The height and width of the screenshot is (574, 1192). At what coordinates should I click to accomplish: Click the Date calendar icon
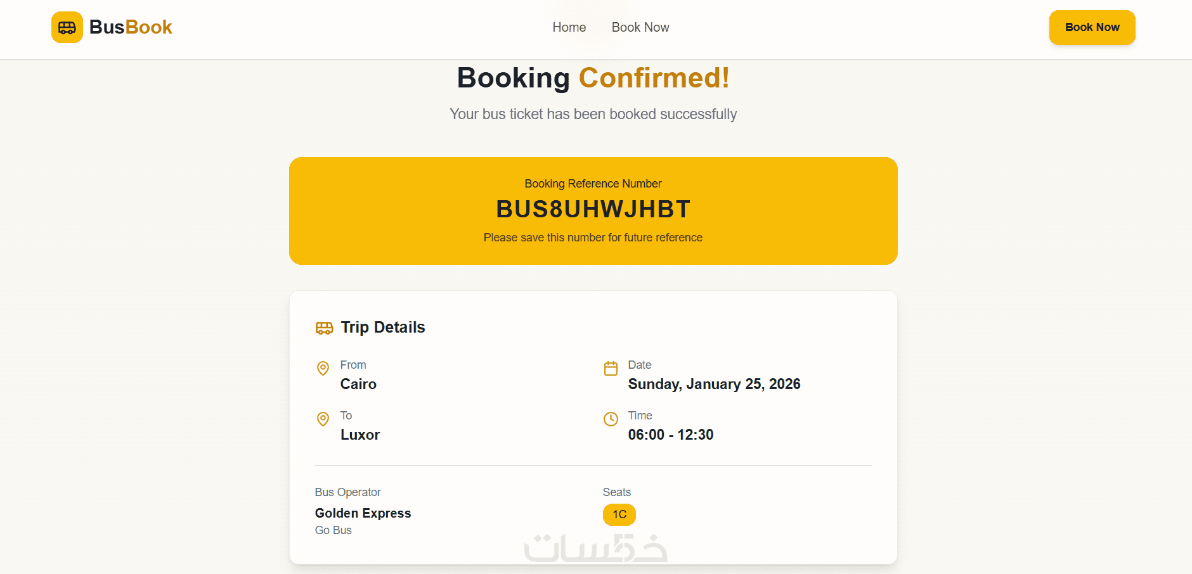click(611, 368)
